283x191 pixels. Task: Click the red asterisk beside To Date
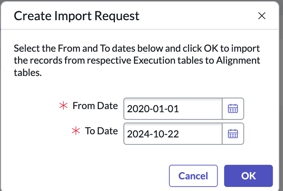76,131
